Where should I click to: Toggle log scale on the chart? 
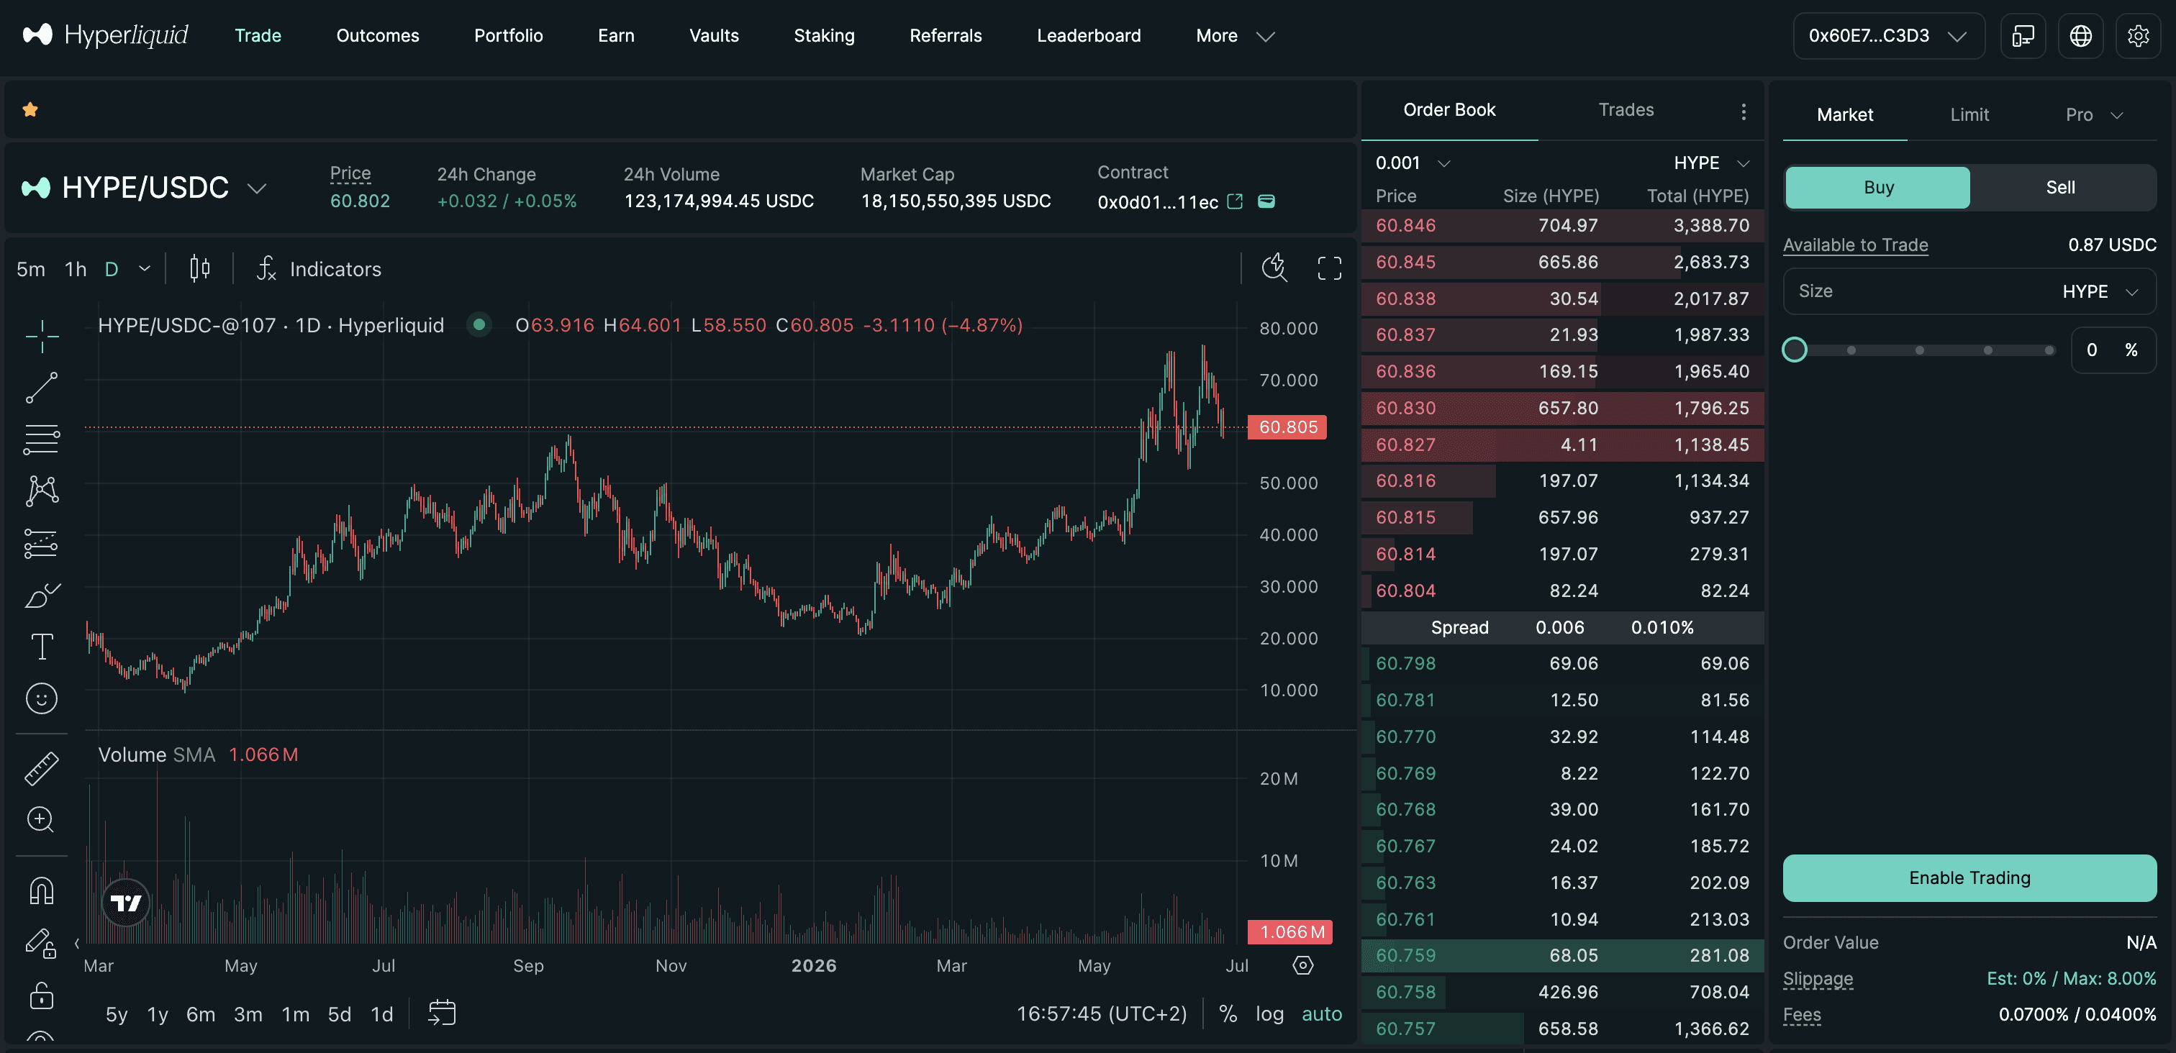coord(1269,1013)
